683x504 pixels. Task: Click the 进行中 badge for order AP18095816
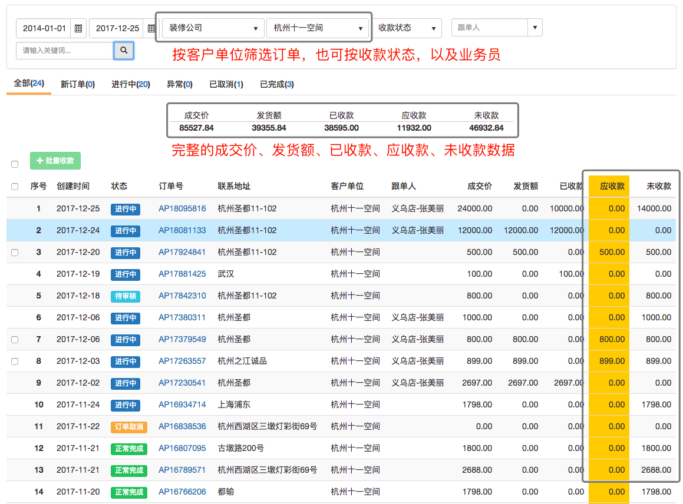tap(126, 210)
